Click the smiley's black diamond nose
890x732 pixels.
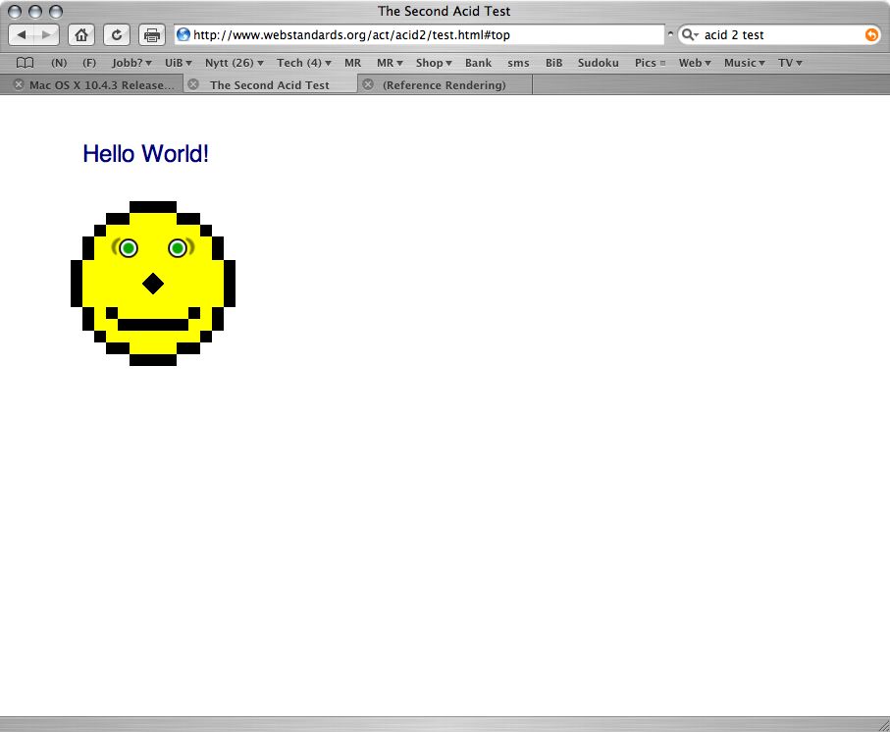coord(153,284)
